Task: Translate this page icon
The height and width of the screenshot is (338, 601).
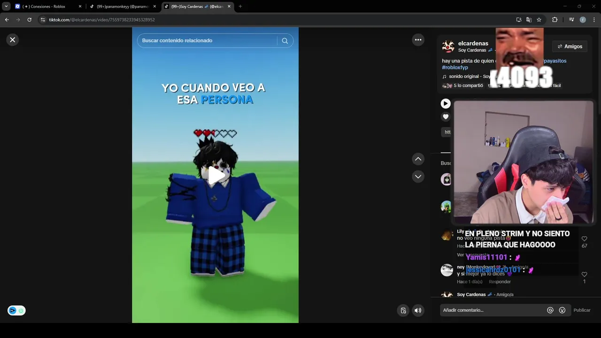Action: point(529,20)
